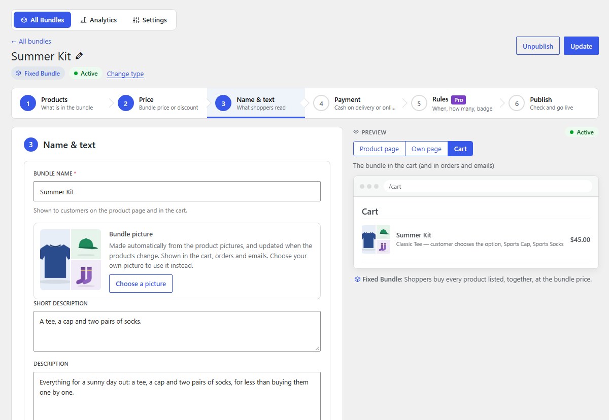609x420 pixels.
Task: Click the step 2 circle for Price
Action: point(126,103)
